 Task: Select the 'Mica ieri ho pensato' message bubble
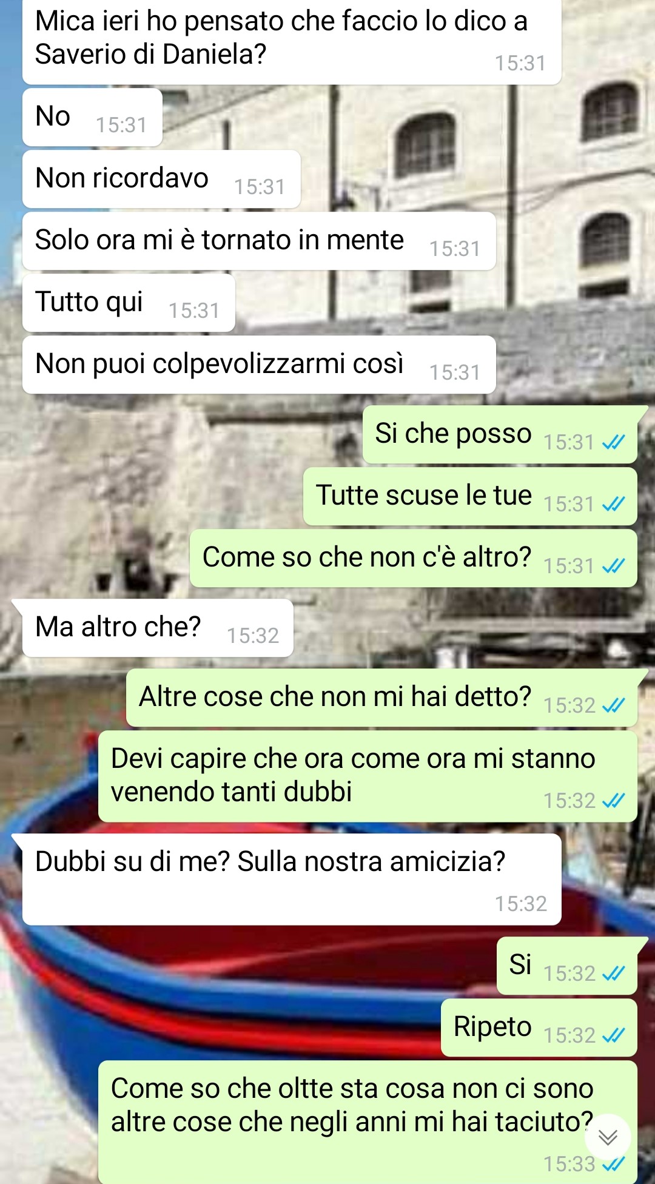[292, 41]
